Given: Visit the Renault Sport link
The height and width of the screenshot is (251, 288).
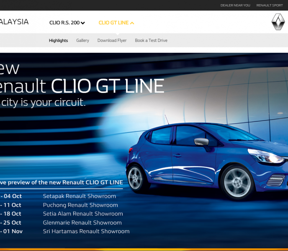Looking at the screenshot, I should click(270, 5).
